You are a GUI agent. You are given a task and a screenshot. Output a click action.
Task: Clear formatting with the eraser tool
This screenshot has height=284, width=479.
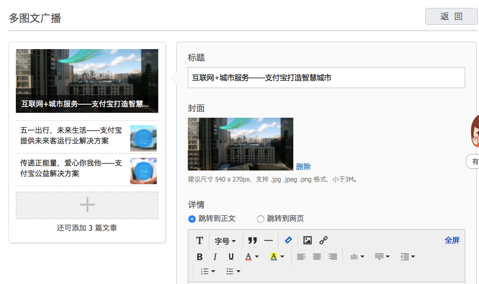[288, 240]
